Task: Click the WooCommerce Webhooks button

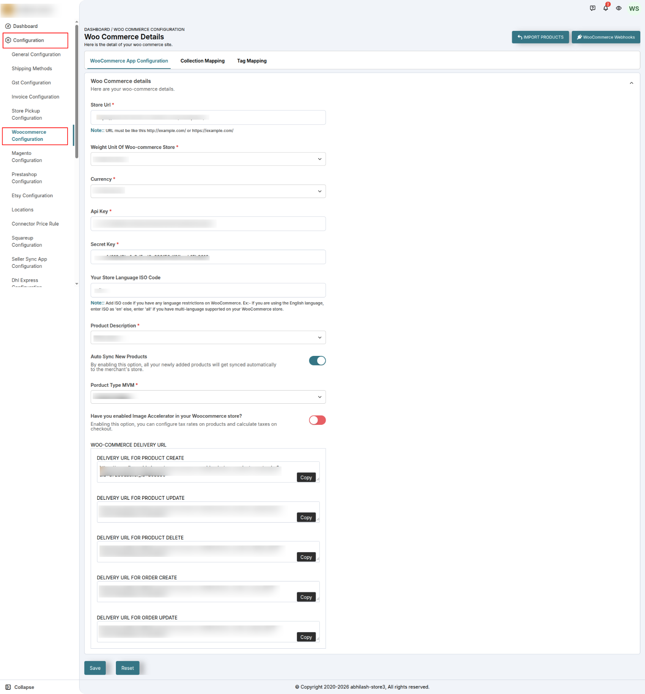Action: click(x=606, y=37)
